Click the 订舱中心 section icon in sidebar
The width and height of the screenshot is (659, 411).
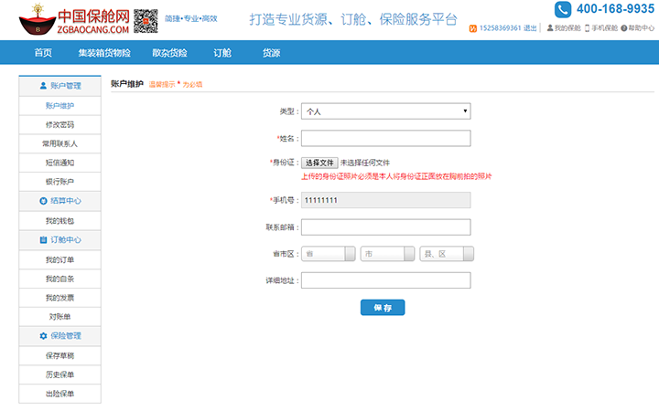[43, 240]
